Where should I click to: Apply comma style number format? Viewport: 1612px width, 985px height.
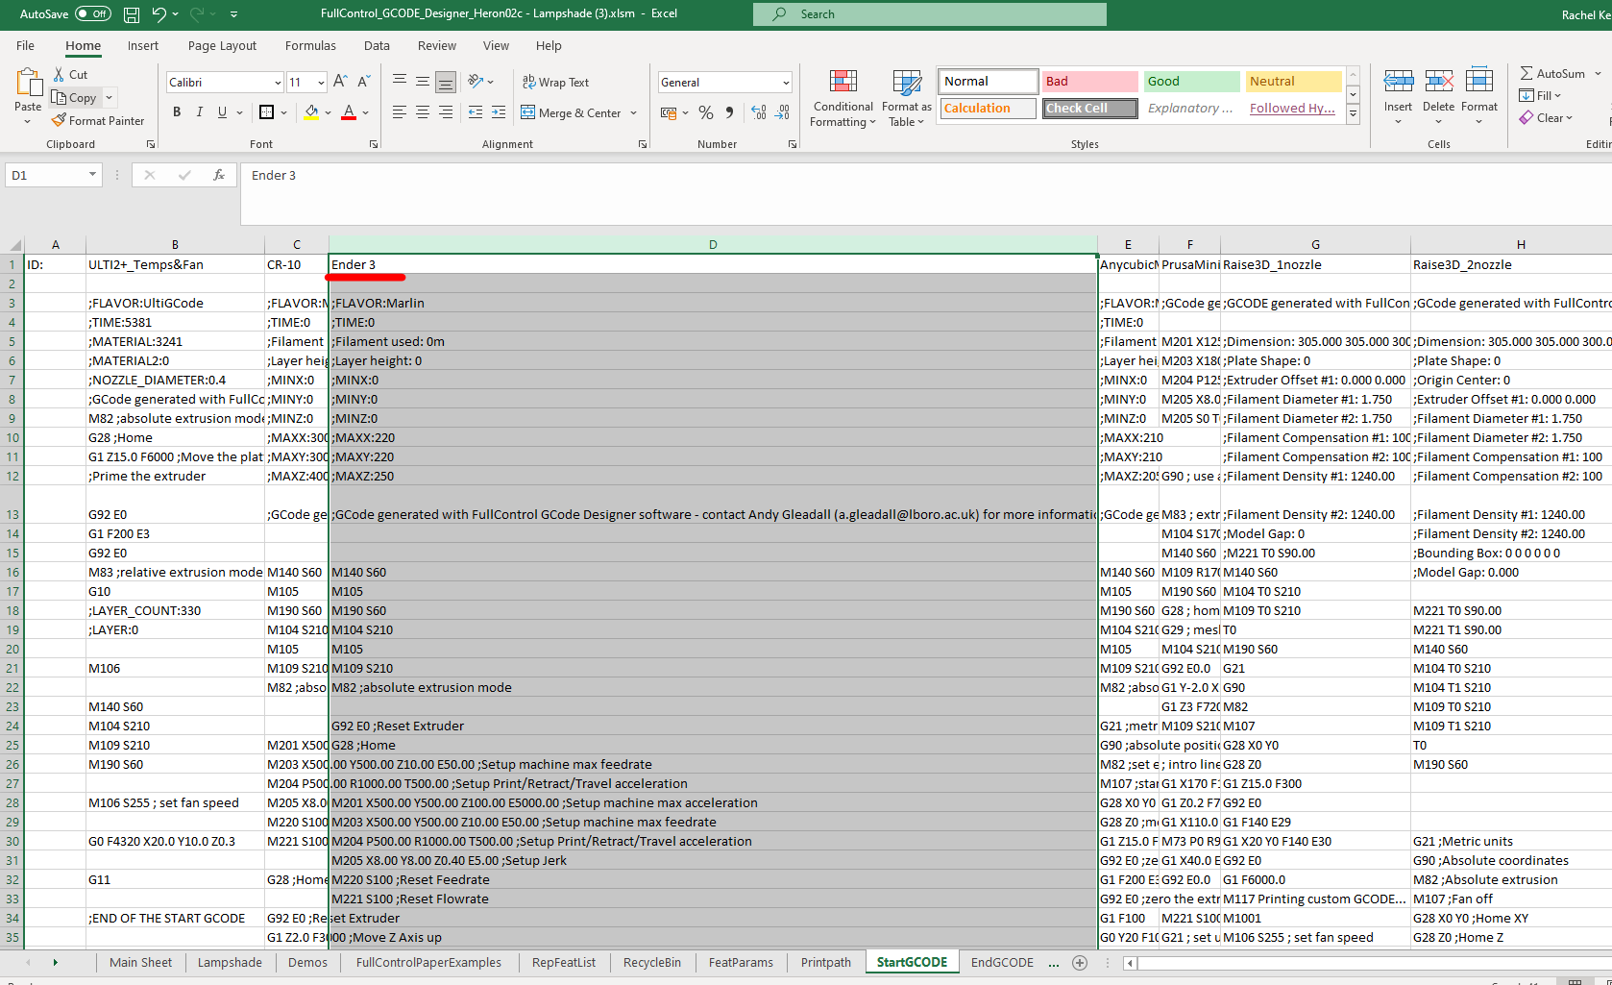click(730, 112)
